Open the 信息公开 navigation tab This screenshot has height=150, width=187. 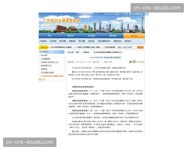pos(70,36)
